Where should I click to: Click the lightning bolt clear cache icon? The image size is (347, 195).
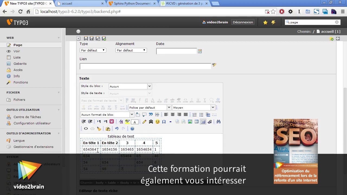pyautogui.click(x=273, y=22)
